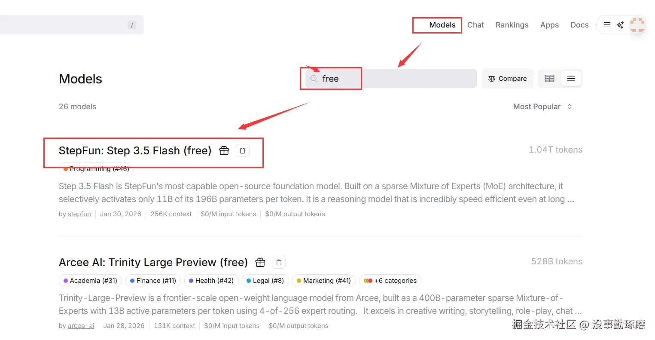Click gift icon next to Trinity Large Preview
This screenshot has height=340, width=655.
point(260,262)
